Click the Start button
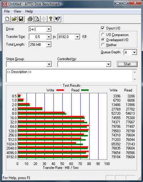 pos(127,64)
